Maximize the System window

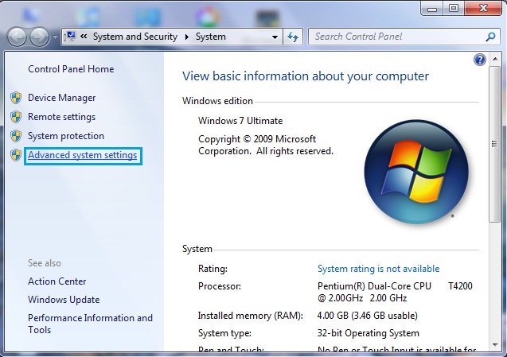pyautogui.click(x=454, y=9)
